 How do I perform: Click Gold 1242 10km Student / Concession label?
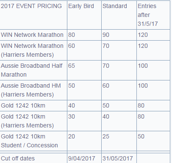click(29, 141)
